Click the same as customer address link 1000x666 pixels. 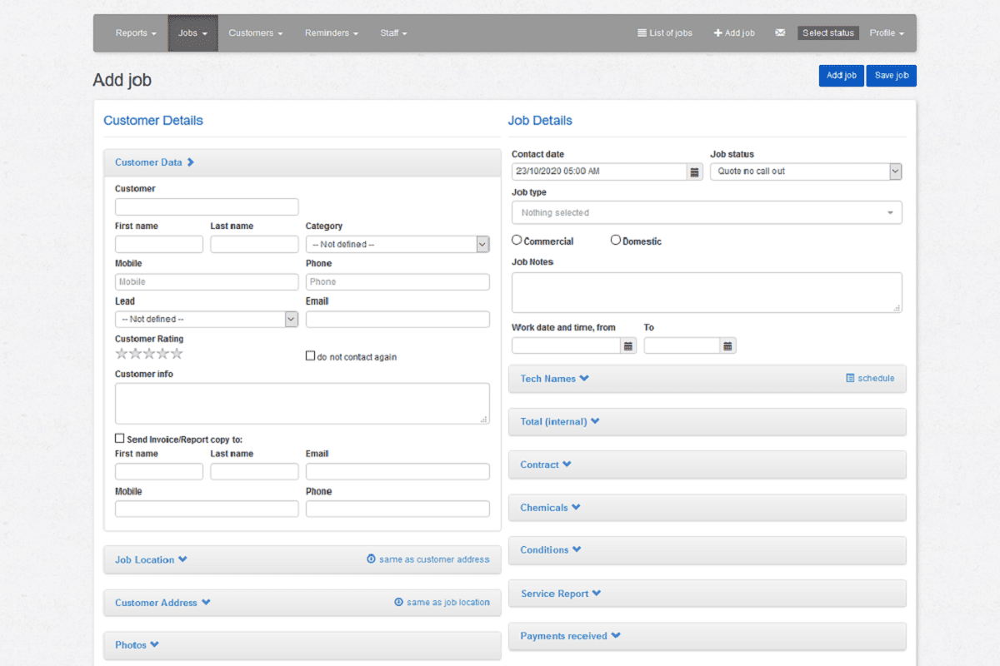click(434, 559)
